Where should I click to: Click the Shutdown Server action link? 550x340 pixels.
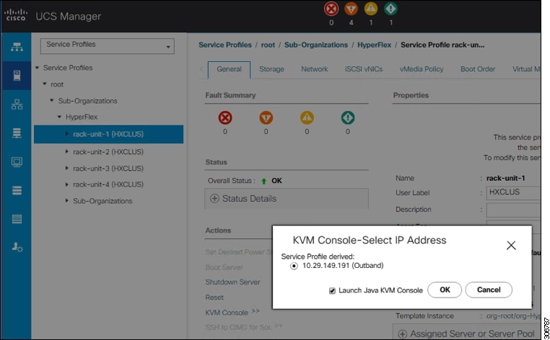pyautogui.click(x=232, y=282)
